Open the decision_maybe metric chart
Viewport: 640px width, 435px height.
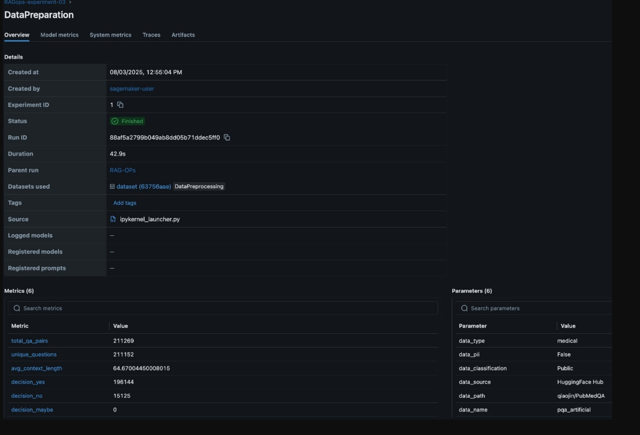[32, 409]
